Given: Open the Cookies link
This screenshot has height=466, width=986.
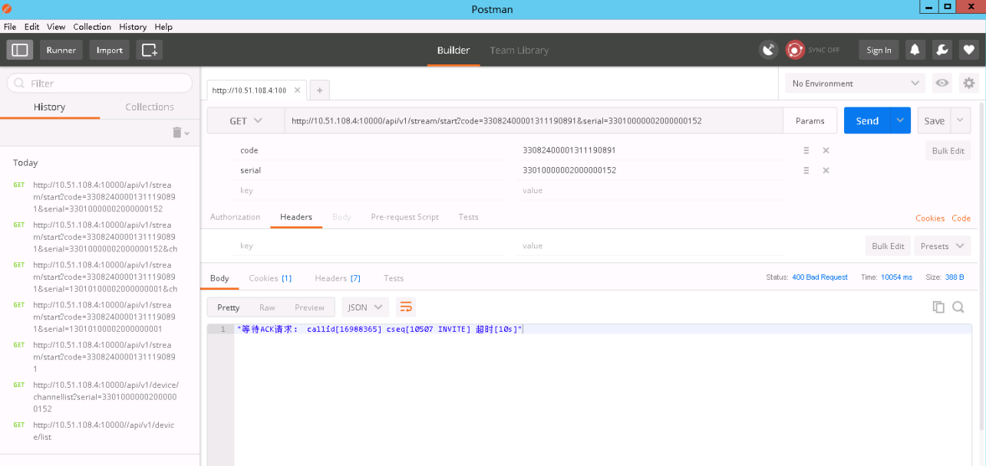Looking at the screenshot, I should [929, 218].
